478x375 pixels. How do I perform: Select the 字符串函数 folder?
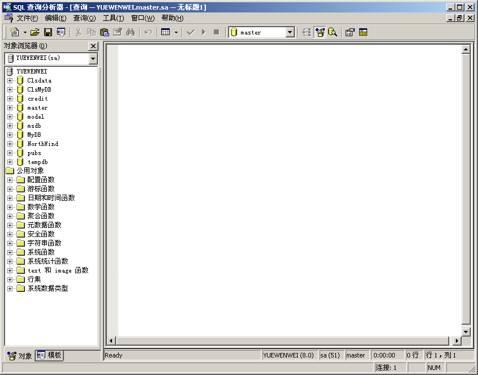coord(45,243)
